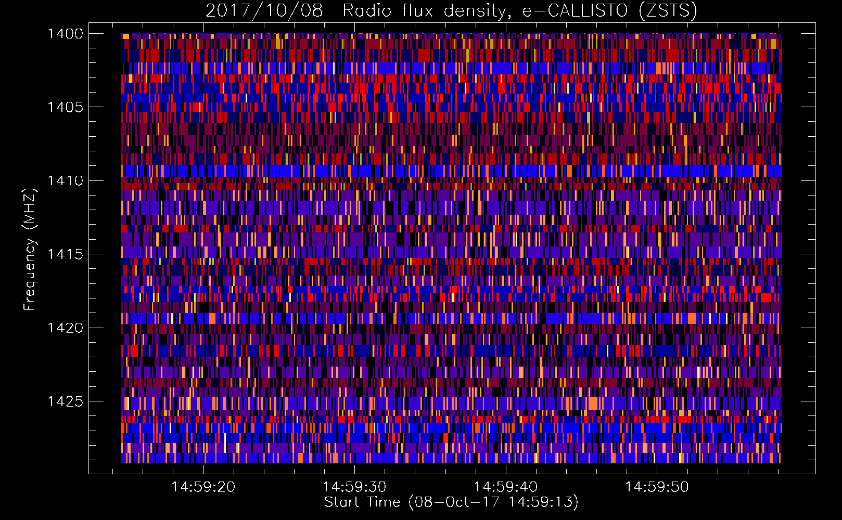Select the 'e-CALLISTO (ZSTS)' title text
The width and height of the screenshot is (842, 520).
coord(609,11)
